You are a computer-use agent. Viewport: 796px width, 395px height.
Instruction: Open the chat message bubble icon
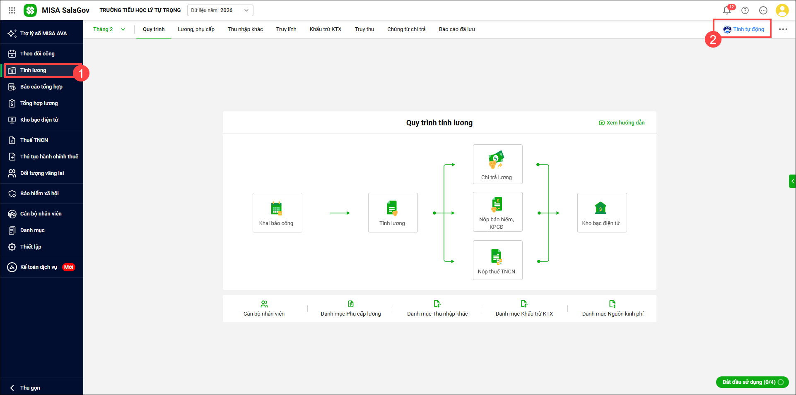point(763,10)
